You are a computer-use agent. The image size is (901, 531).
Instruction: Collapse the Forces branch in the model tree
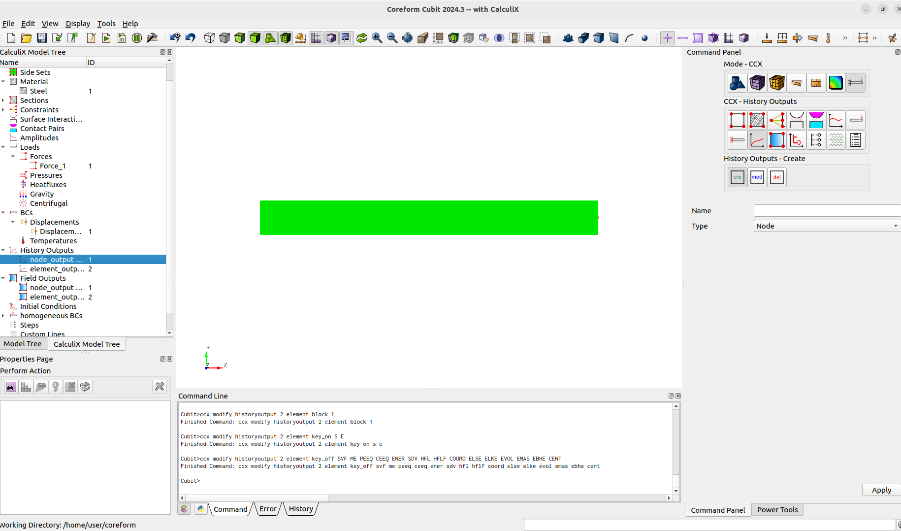pyautogui.click(x=13, y=156)
